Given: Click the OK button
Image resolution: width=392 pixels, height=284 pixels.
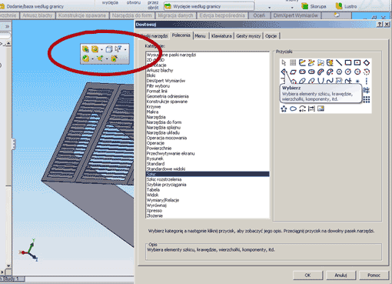Looking at the screenshot, I should (x=307, y=276).
